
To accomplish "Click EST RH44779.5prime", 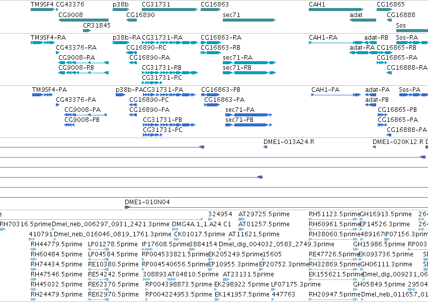I will pos(34,249).
